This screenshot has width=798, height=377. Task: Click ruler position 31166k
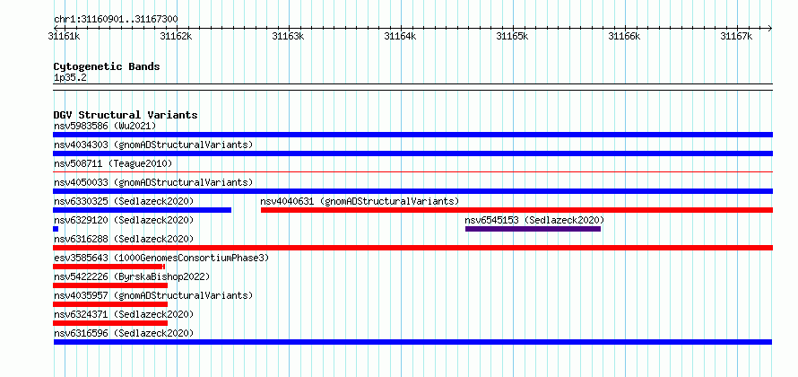[x=624, y=36]
